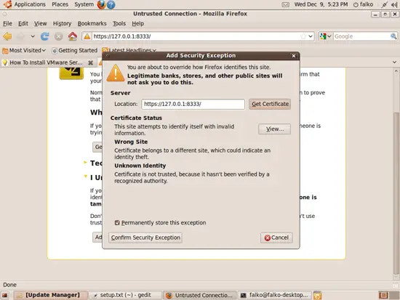The image size is (400, 300).
Task: Open the Google search engine selector
Action: (326, 36)
